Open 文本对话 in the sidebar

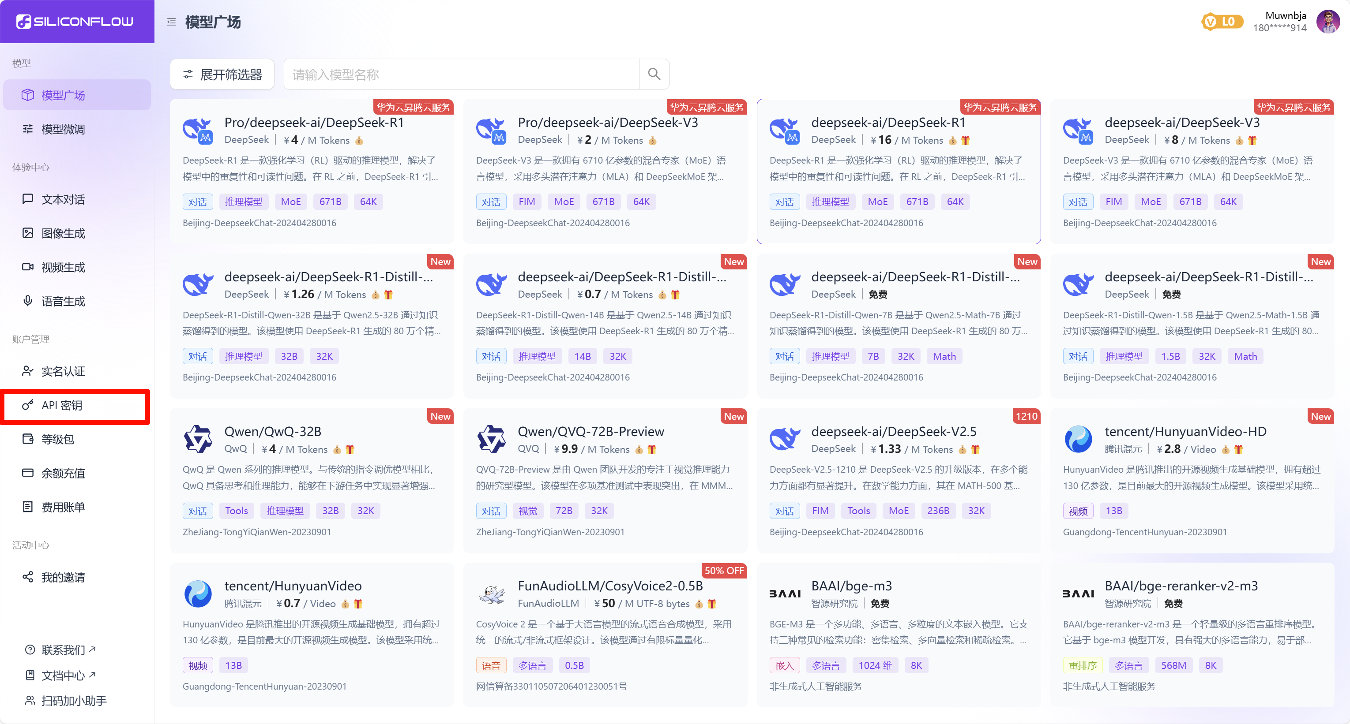click(77, 199)
